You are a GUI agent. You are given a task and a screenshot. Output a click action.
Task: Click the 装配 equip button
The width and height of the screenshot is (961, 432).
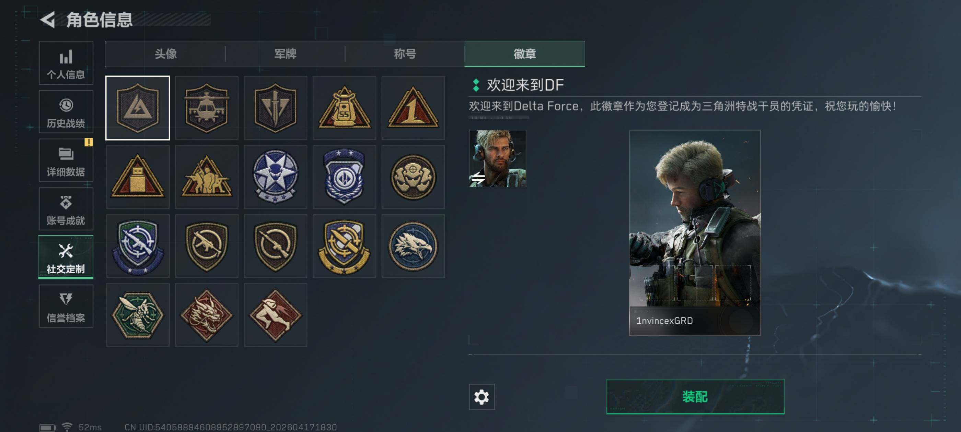[695, 397]
